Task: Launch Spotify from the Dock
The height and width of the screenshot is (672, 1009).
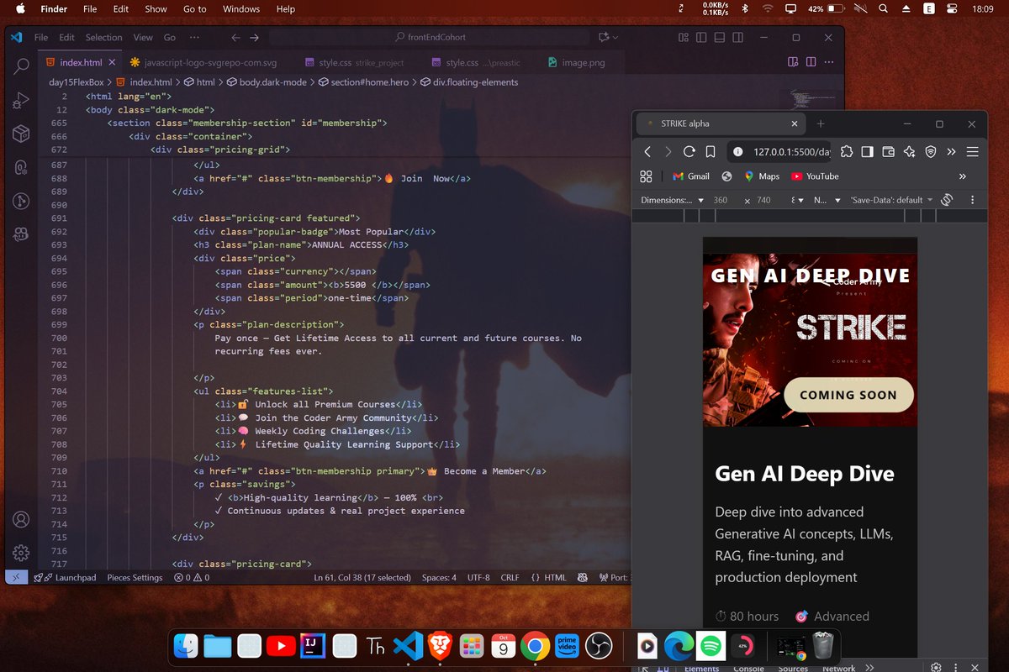Action: tap(711, 646)
